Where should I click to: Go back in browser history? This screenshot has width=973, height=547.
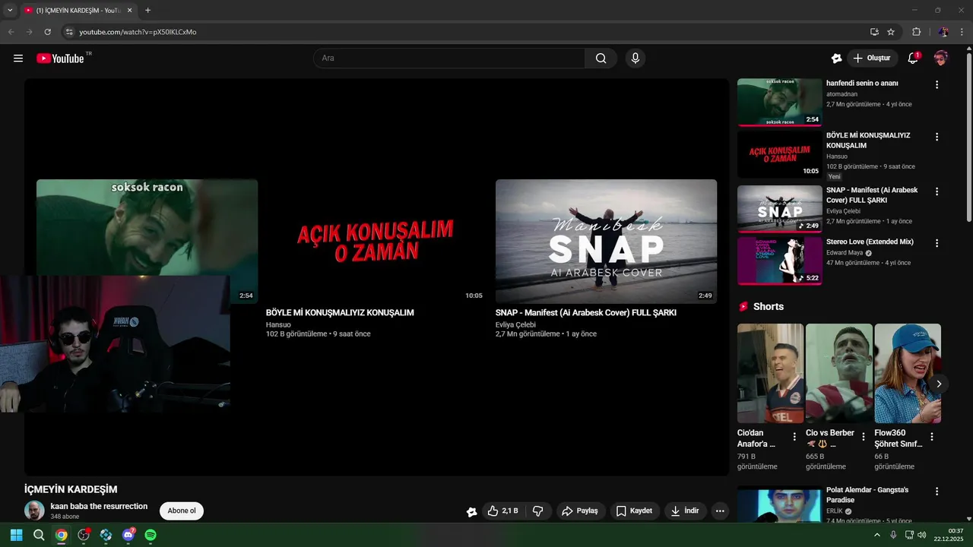coord(11,32)
